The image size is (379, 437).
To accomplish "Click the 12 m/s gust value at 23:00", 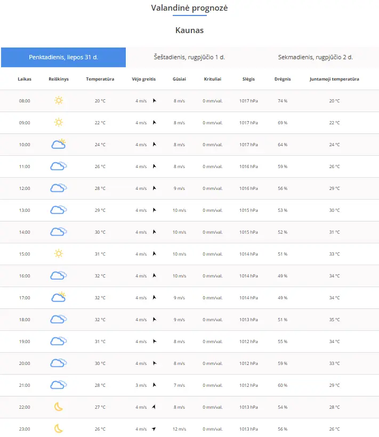I will click(179, 429).
